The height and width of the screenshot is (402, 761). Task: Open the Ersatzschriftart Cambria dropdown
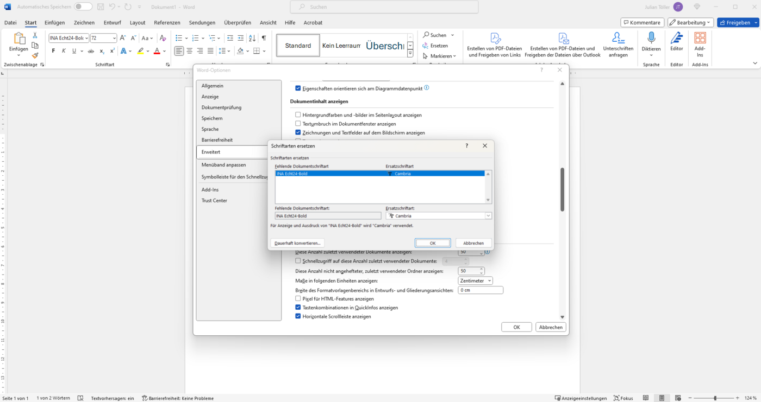click(488, 216)
